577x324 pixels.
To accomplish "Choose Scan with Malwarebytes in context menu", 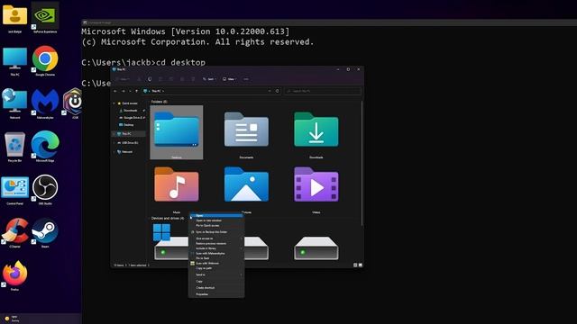I will pos(216,253).
